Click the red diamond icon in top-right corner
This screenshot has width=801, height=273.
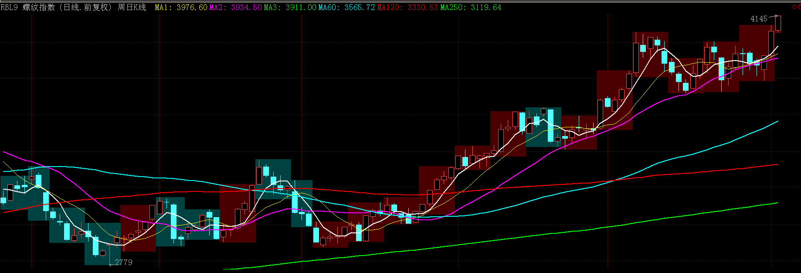coord(794,7)
